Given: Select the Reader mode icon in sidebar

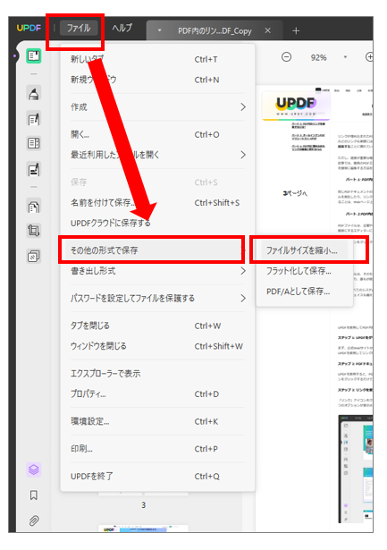Looking at the screenshot, I should coord(34,56).
